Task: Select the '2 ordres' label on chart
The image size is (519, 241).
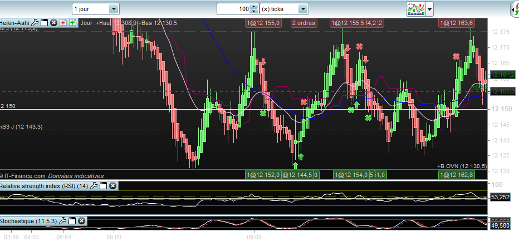Action: click(303, 23)
